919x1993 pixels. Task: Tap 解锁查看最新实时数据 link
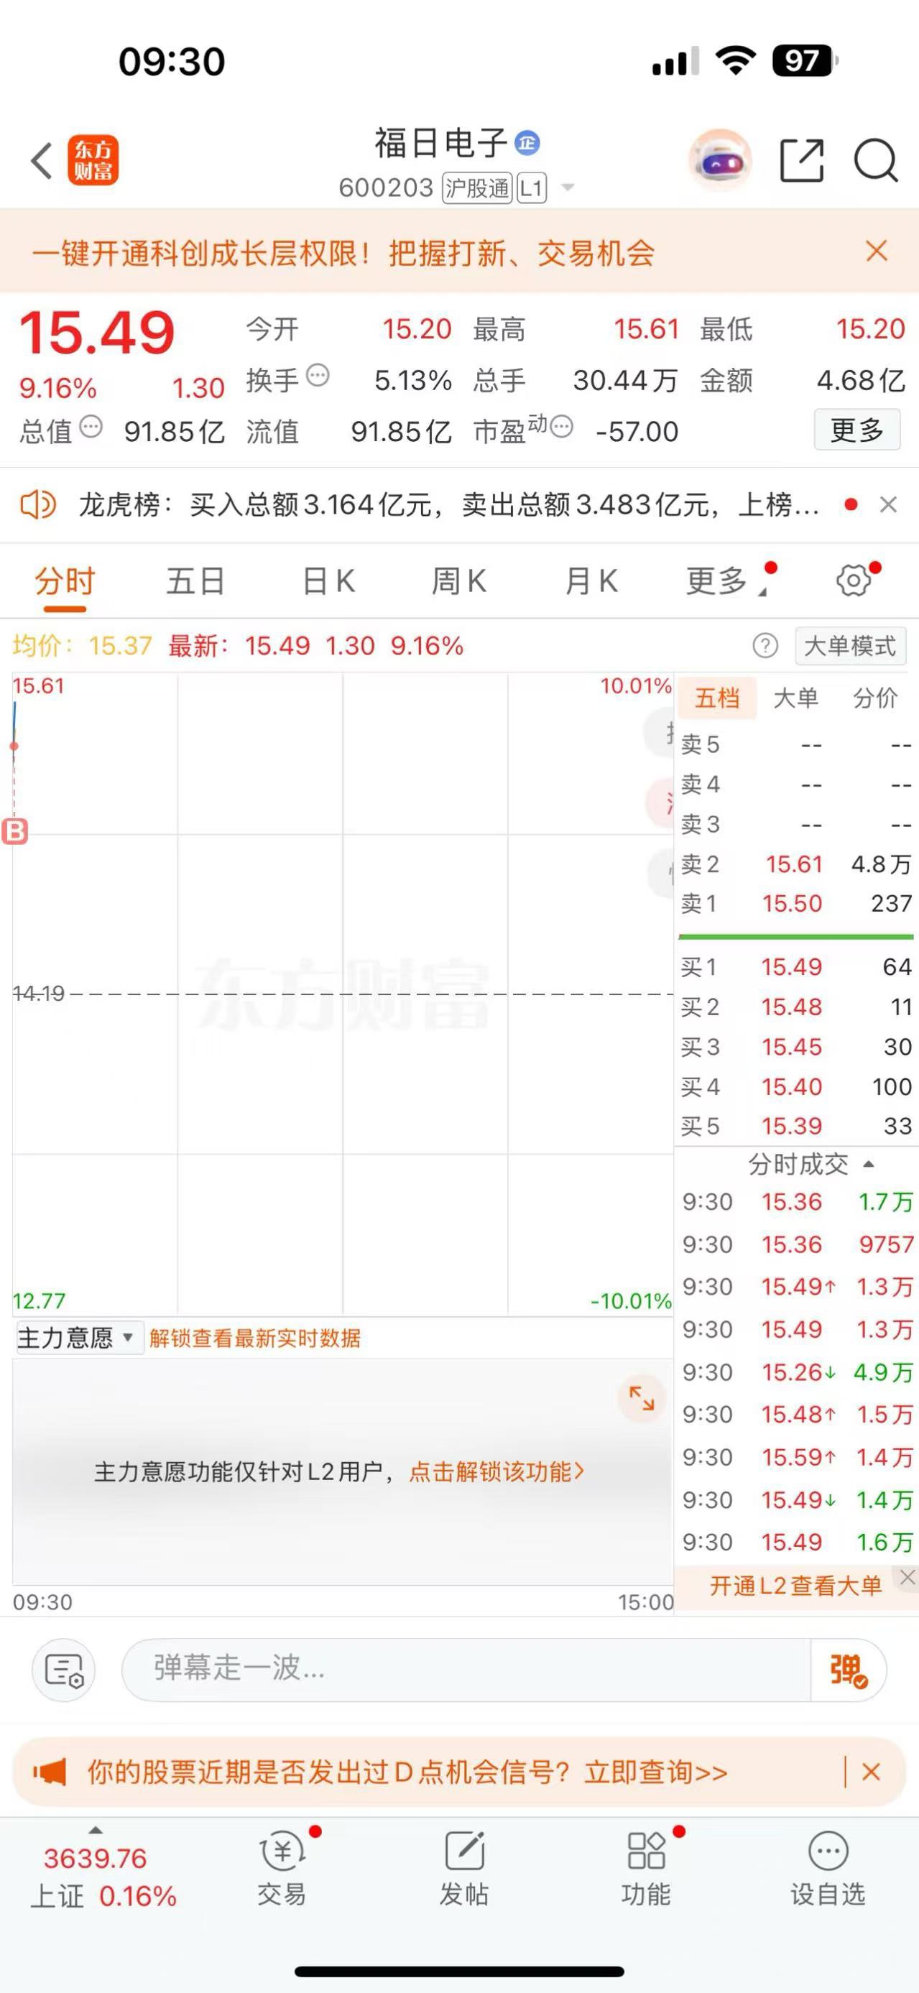click(254, 1338)
